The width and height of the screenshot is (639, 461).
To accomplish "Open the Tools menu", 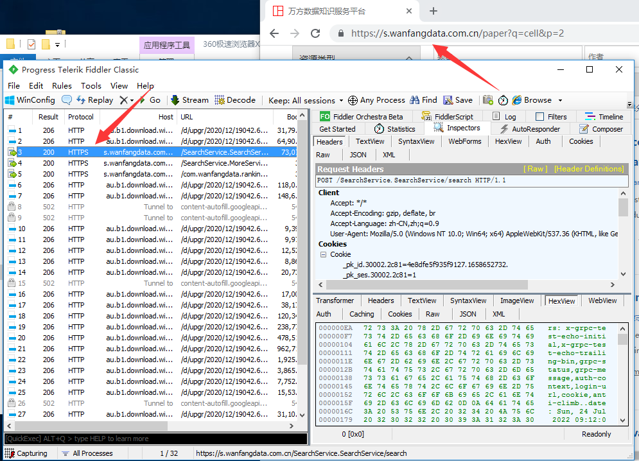I will pyautogui.click(x=91, y=85).
